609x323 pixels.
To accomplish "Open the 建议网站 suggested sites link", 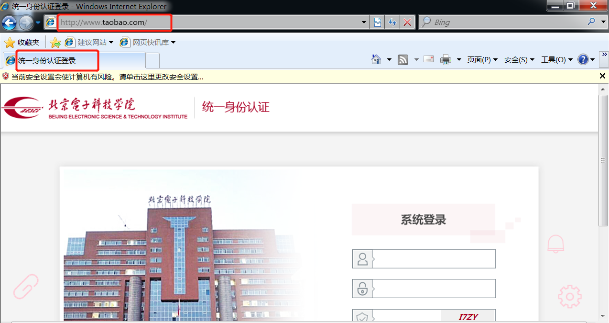I will tap(89, 43).
